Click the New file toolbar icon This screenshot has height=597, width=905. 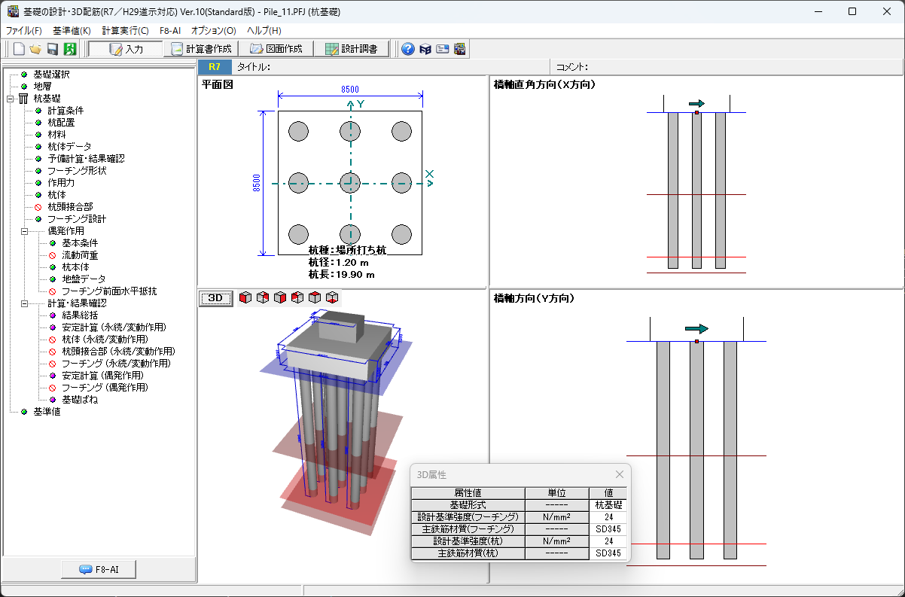pos(19,49)
